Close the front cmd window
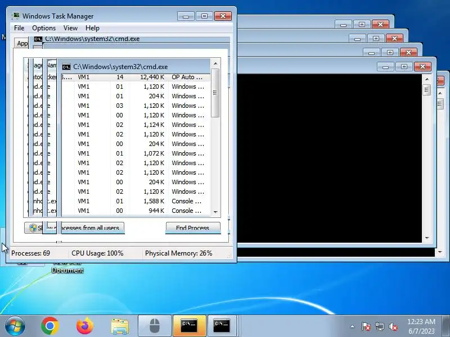The image size is (450, 337). pyautogui.click(x=422, y=66)
